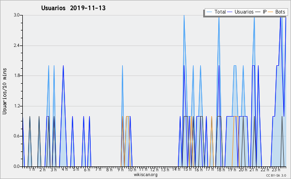This screenshot has width=291, height=179.
Task: Click the Total peak of 3 near 18 h
Action: (x=219, y=17)
